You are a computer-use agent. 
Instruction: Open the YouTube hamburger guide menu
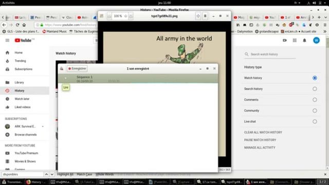pos(7,40)
